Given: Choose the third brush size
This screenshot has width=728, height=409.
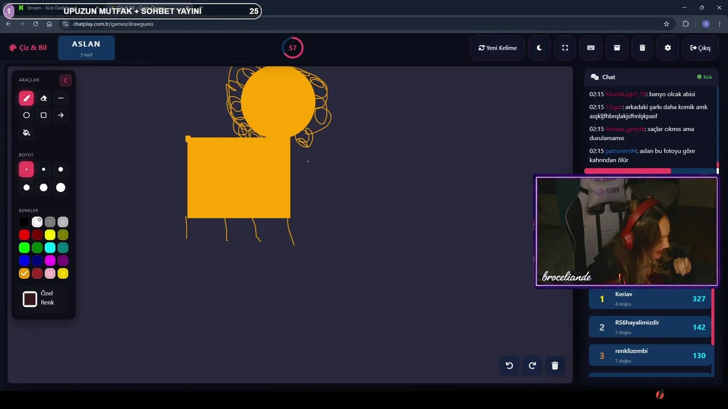Looking at the screenshot, I should [x=61, y=169].
